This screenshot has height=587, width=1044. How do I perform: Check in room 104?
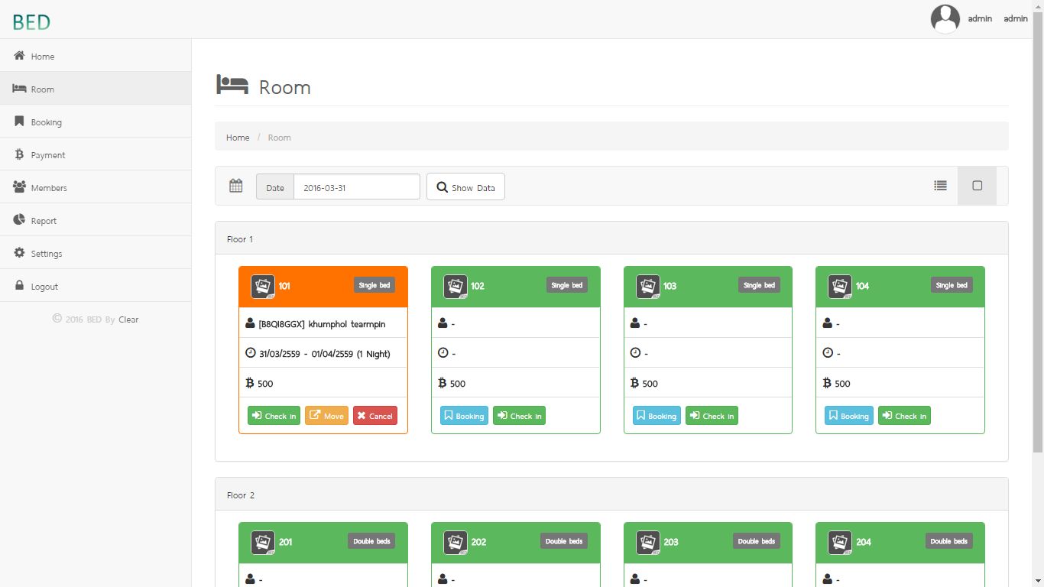904,416
